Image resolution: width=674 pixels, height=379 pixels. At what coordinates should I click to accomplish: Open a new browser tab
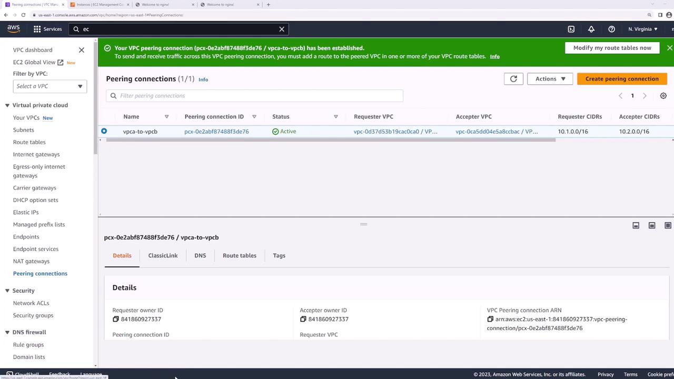269,5
